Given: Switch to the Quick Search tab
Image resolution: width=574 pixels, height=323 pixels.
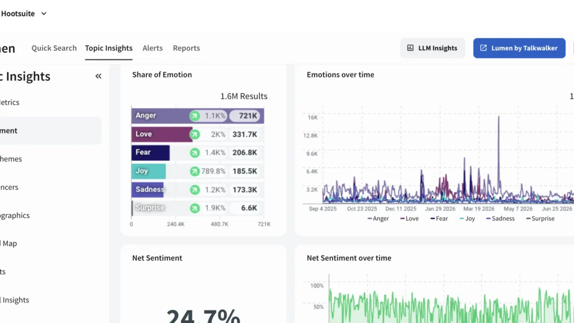Looking at the screenshot, I should (54, 48).
